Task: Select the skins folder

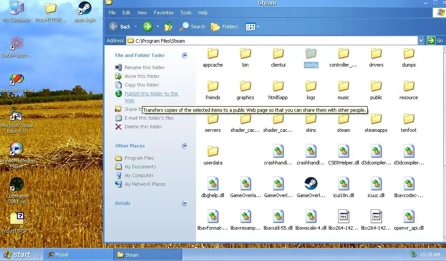Action: (311, 123)
